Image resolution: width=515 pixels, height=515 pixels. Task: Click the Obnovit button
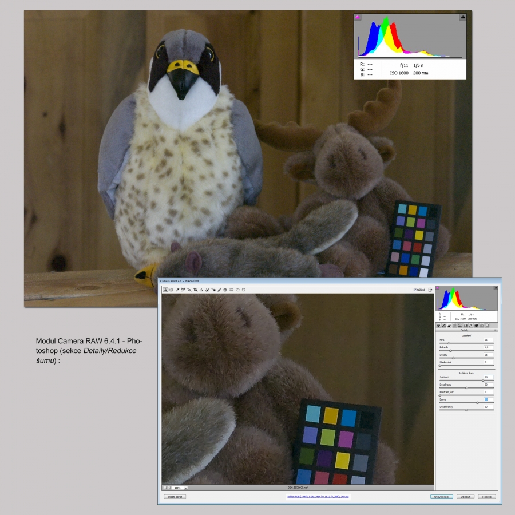pyautogui.click(x=465, y=497)
